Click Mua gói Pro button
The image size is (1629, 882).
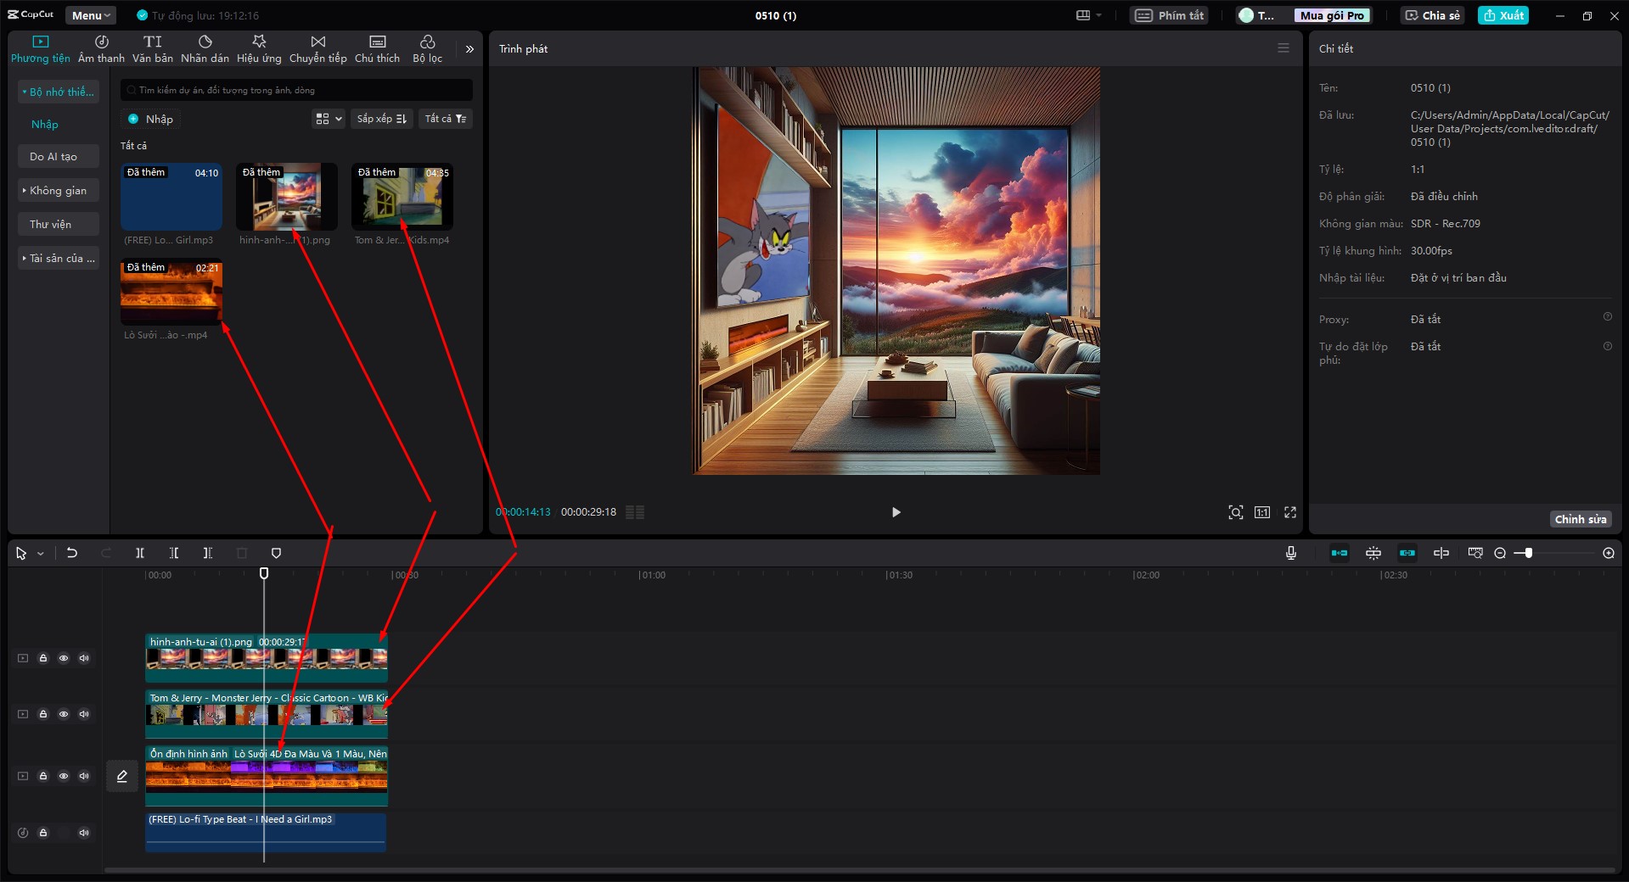1332,15
